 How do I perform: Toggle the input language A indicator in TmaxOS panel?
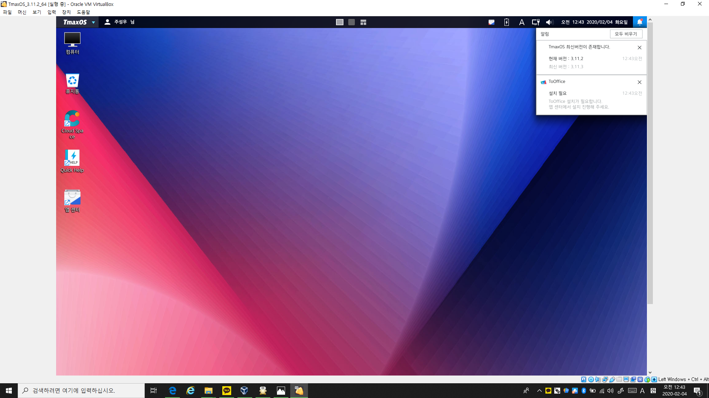tap(522, 22)
